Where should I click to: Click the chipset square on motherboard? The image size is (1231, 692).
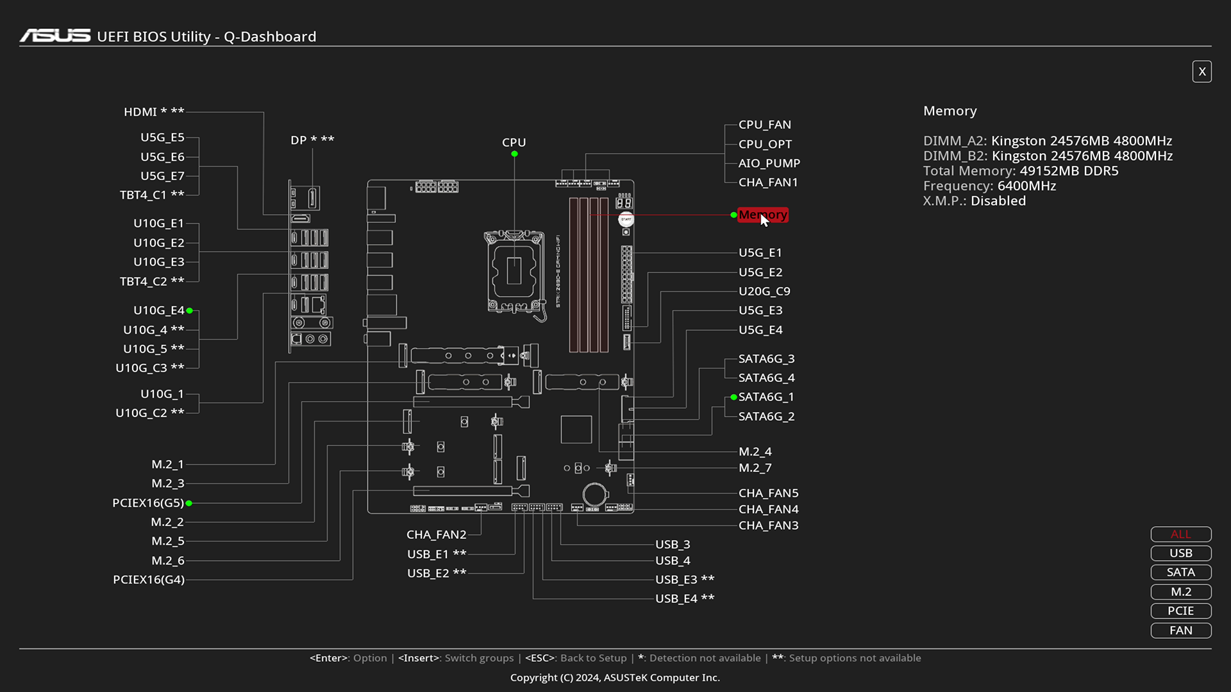point(576,429)
